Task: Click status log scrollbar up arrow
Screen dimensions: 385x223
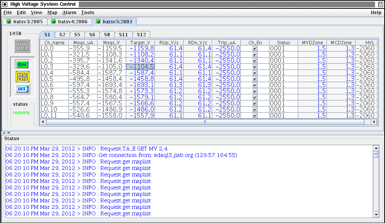Action: point(376,148)
